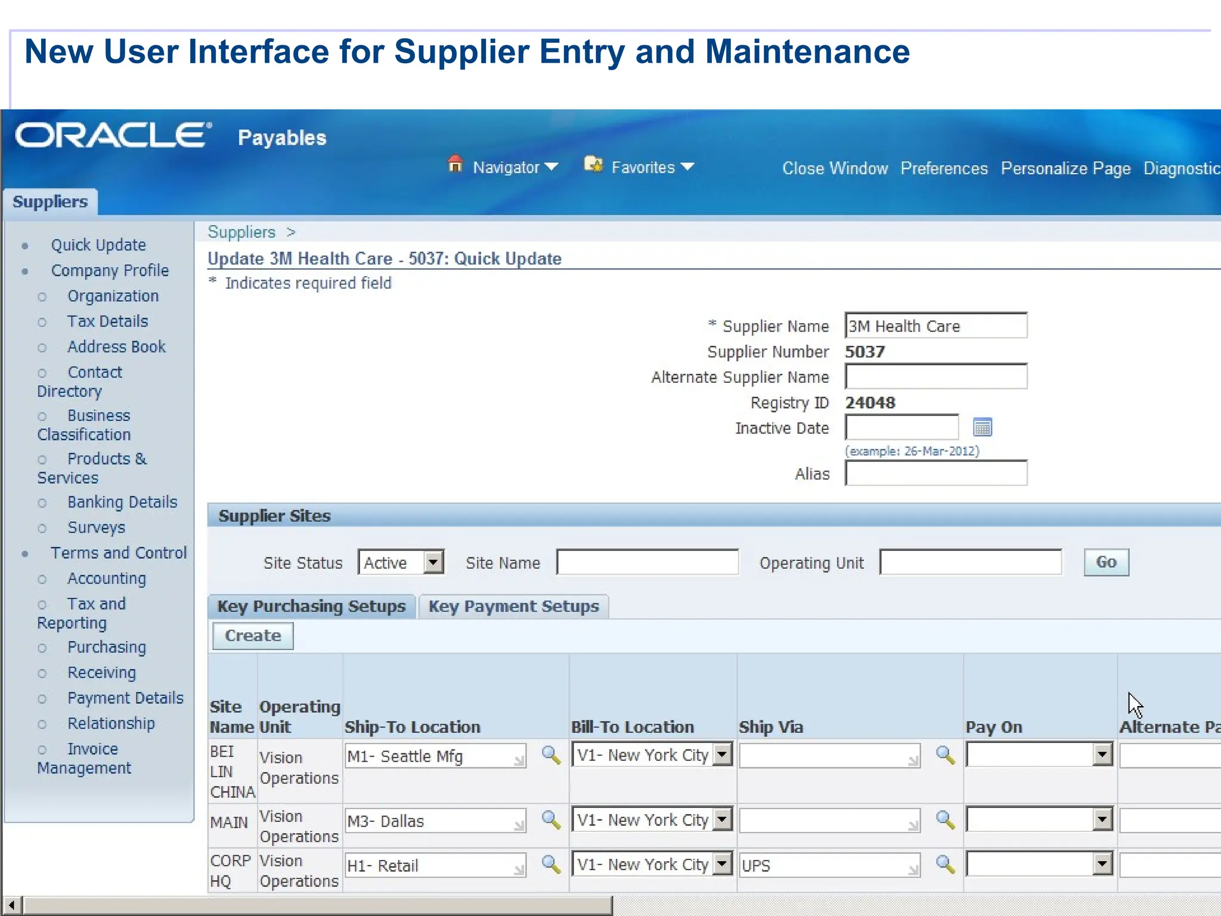Click the Close Window link
Screen dimensions: 1221x916
pyautogui.click(x=835, y=169)
